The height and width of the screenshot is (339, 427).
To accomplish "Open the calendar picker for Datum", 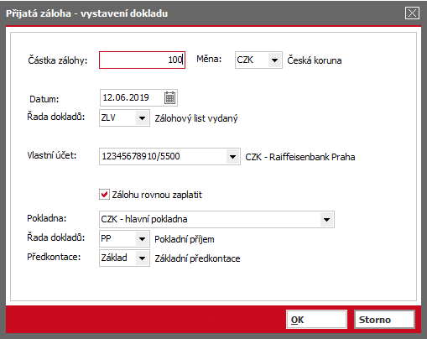I will click(169, 97).
